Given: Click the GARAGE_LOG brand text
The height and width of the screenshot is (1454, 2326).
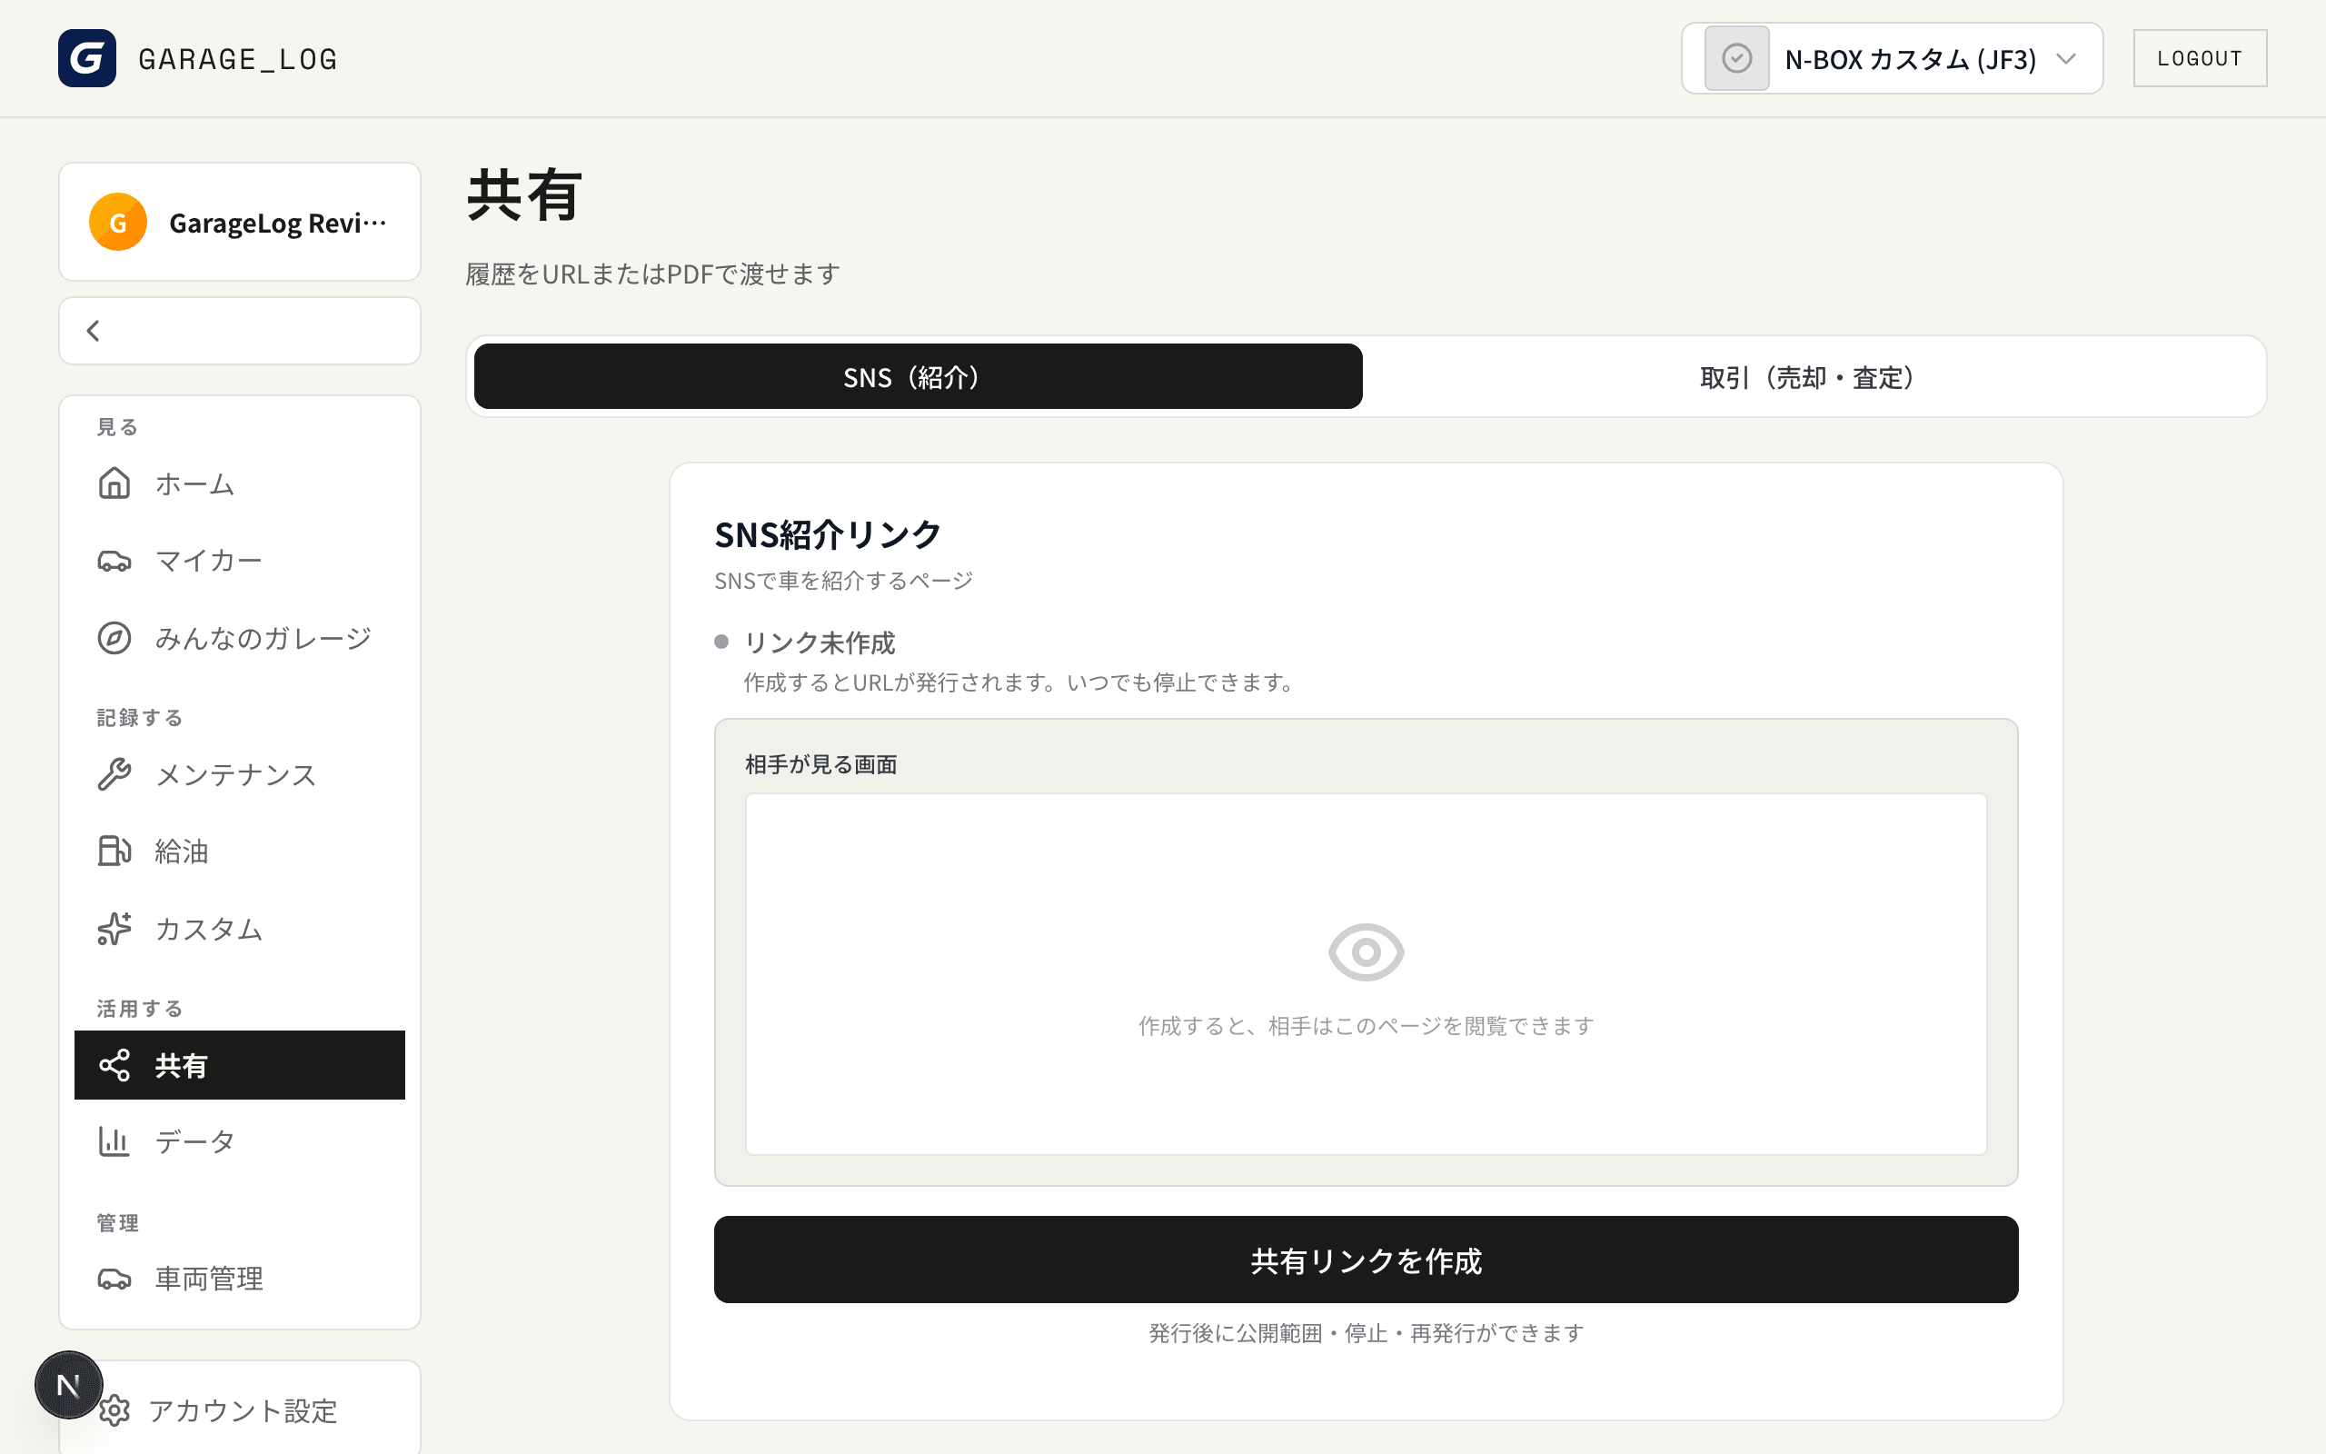Looking at the screenshot, I should coord(237,60).
